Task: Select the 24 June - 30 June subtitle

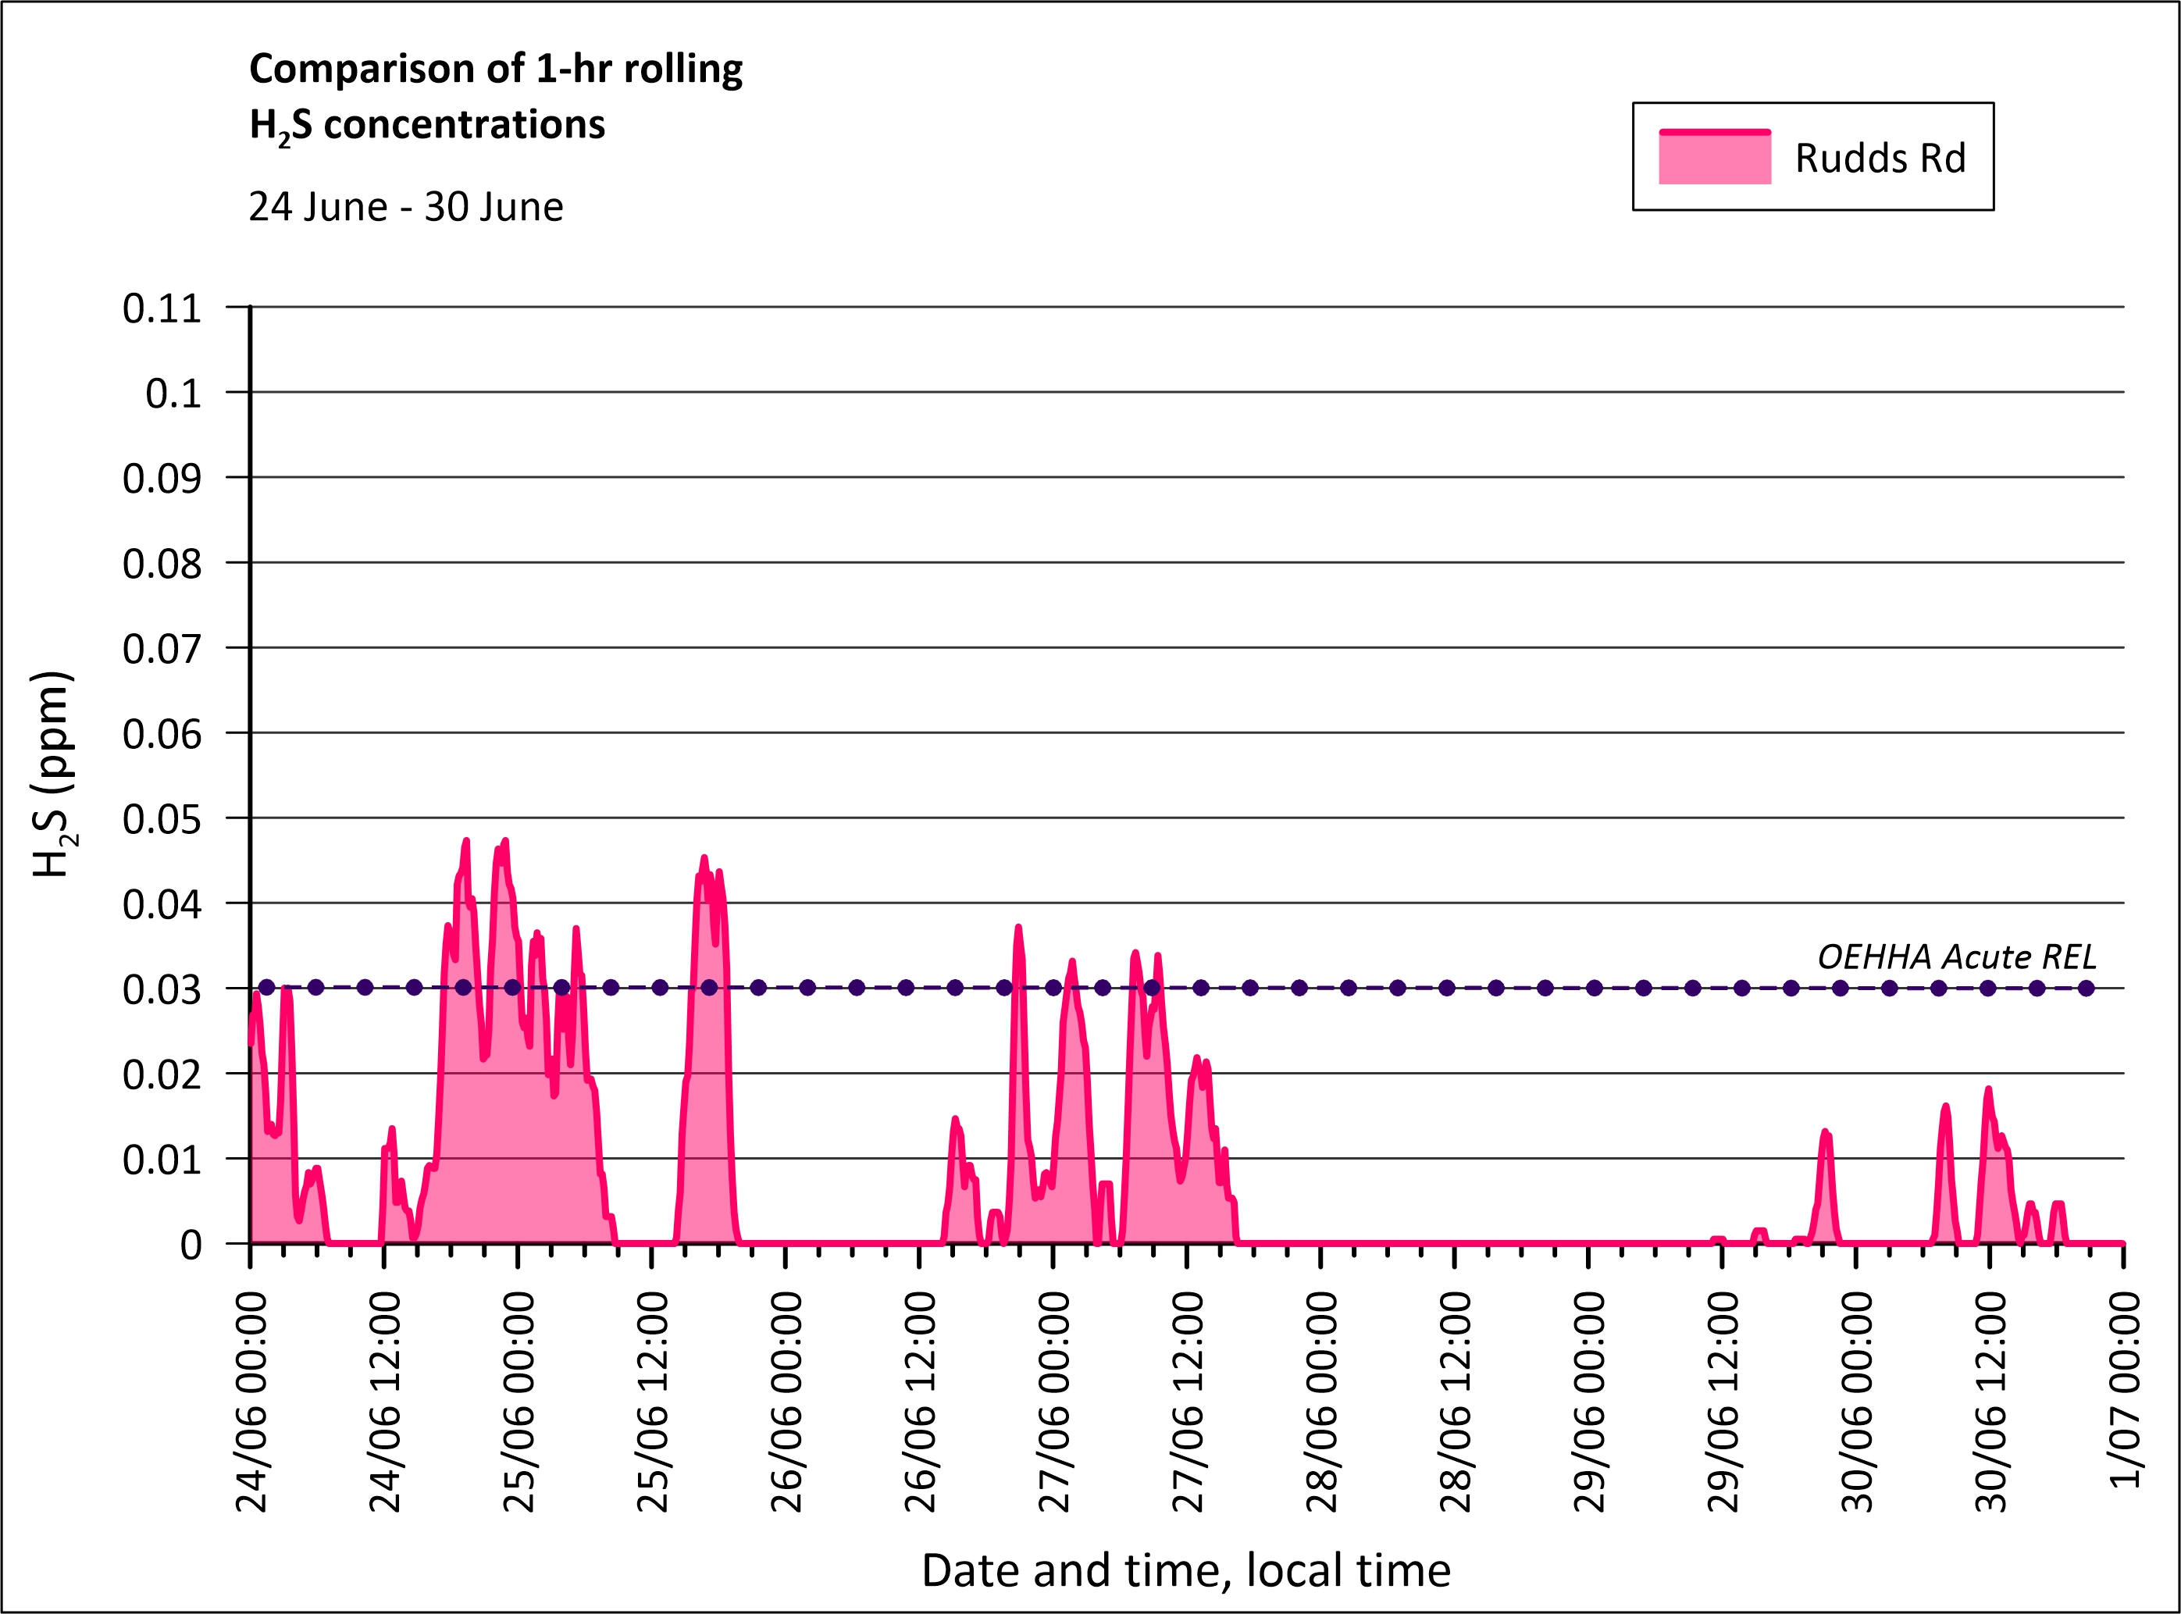Action: (x=405, y=207)
